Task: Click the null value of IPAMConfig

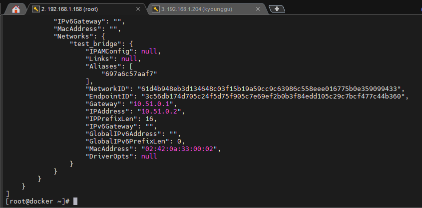Action: pyautogui.click(x=149, y=51)
